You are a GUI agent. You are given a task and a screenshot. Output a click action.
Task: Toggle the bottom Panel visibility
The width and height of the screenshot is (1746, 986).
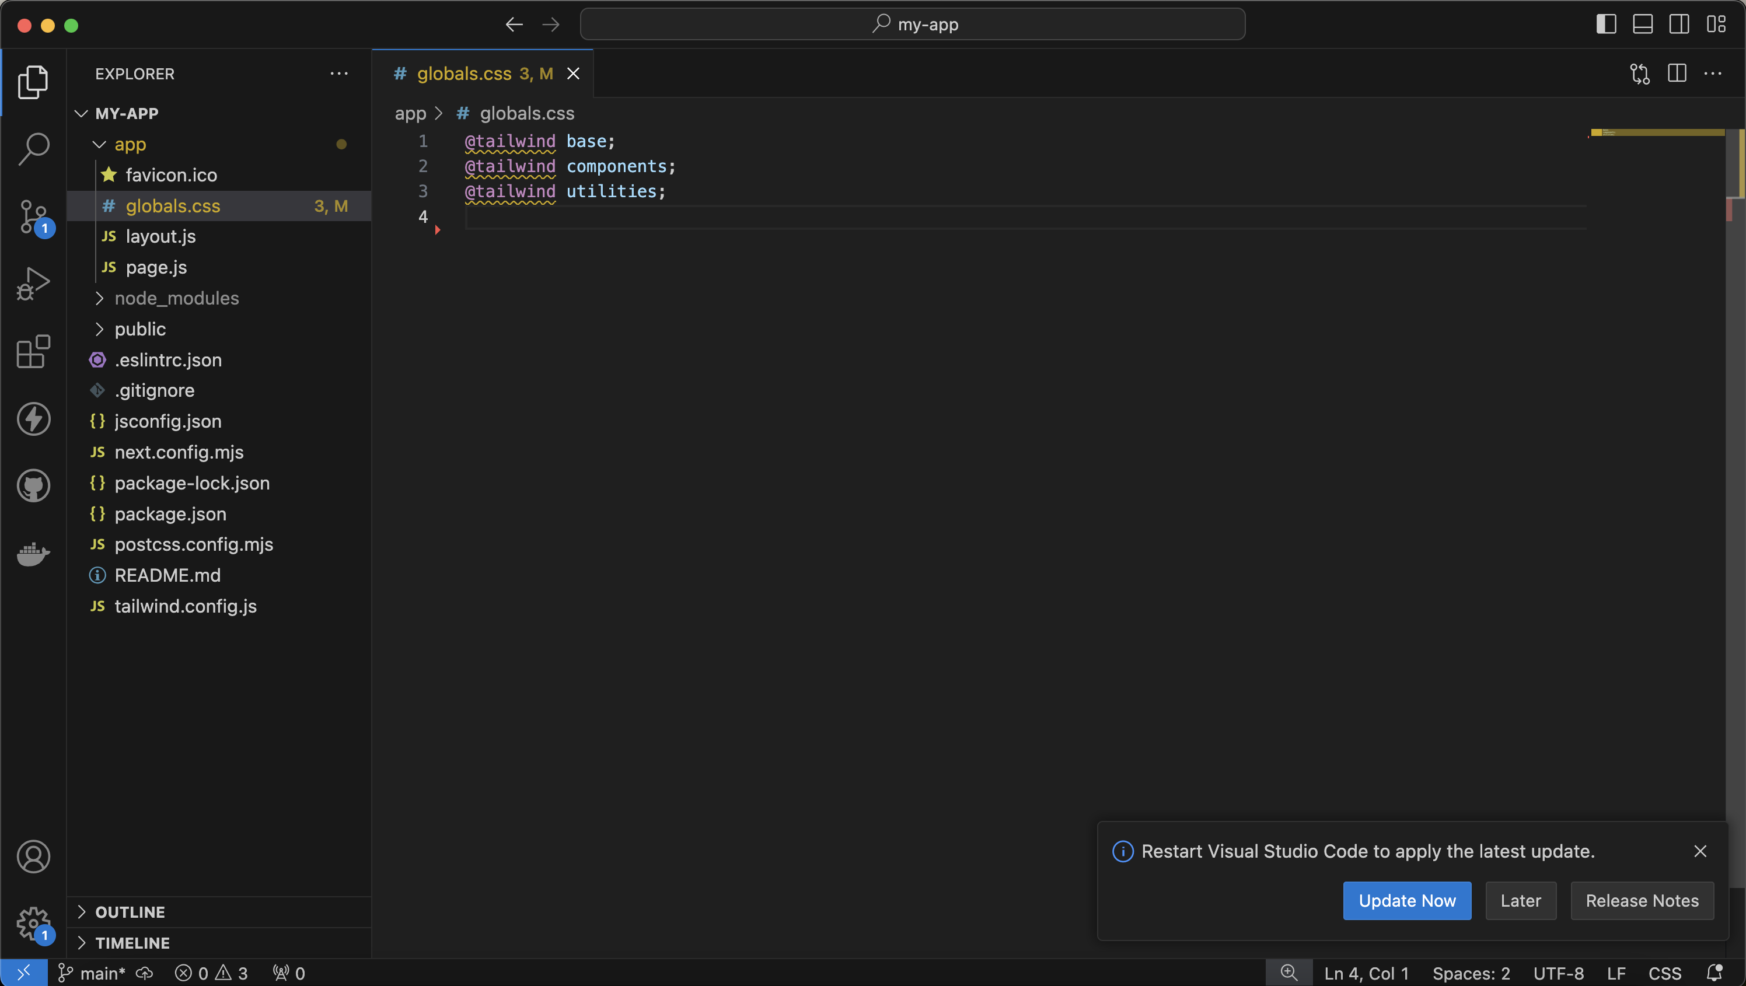pos(1642,25)
